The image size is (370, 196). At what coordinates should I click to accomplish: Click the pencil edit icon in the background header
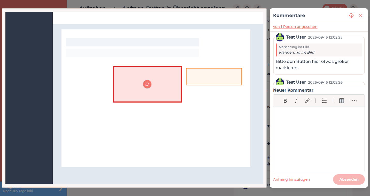tap(237, 8)
